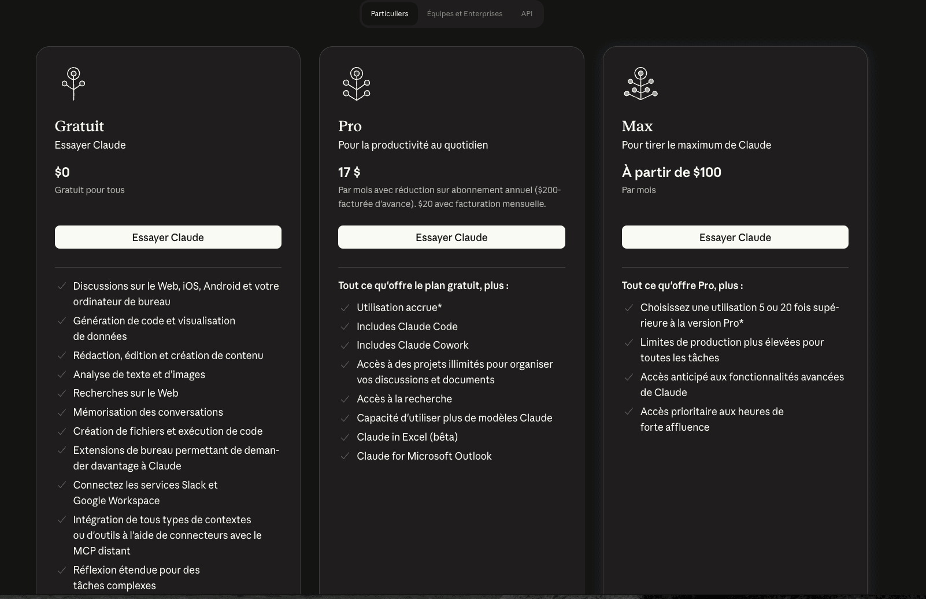Screen dimensions: 926x599
Task: Click the Tout ce qu'offre Pro, plus heading
Action: click(682, 286)
